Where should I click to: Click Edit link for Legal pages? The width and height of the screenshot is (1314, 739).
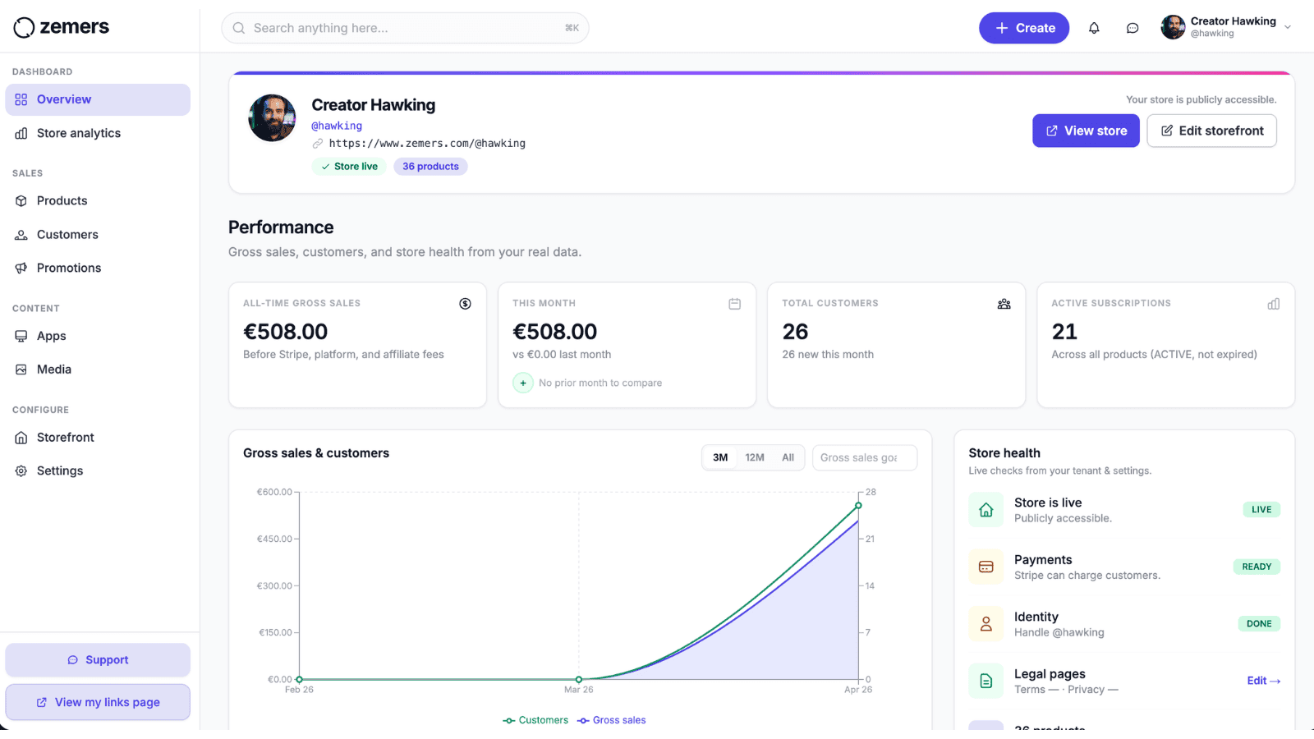(x=1264, y=681)
